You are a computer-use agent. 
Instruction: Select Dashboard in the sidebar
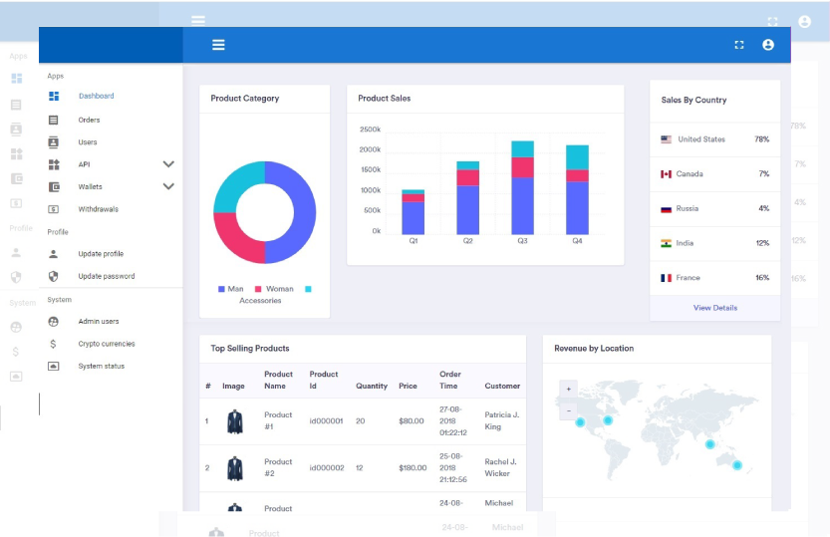click(x=96, y=97)
